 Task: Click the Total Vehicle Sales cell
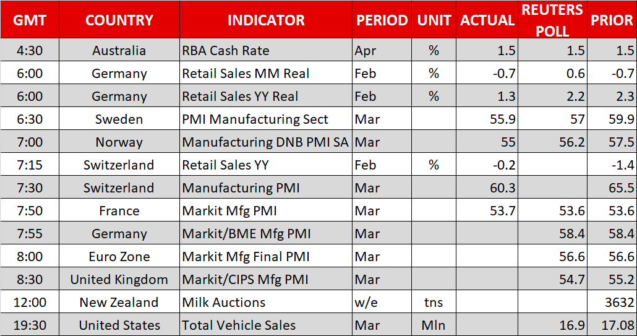click(x=266, y=325)
